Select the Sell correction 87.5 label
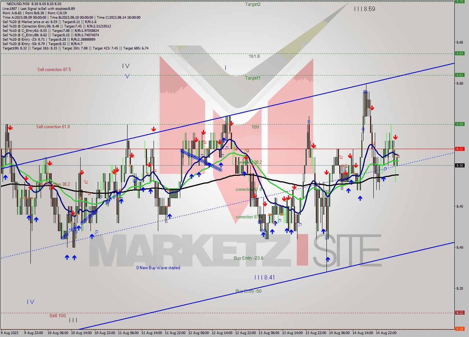The image size is (469, 337). tap(54, 70)
